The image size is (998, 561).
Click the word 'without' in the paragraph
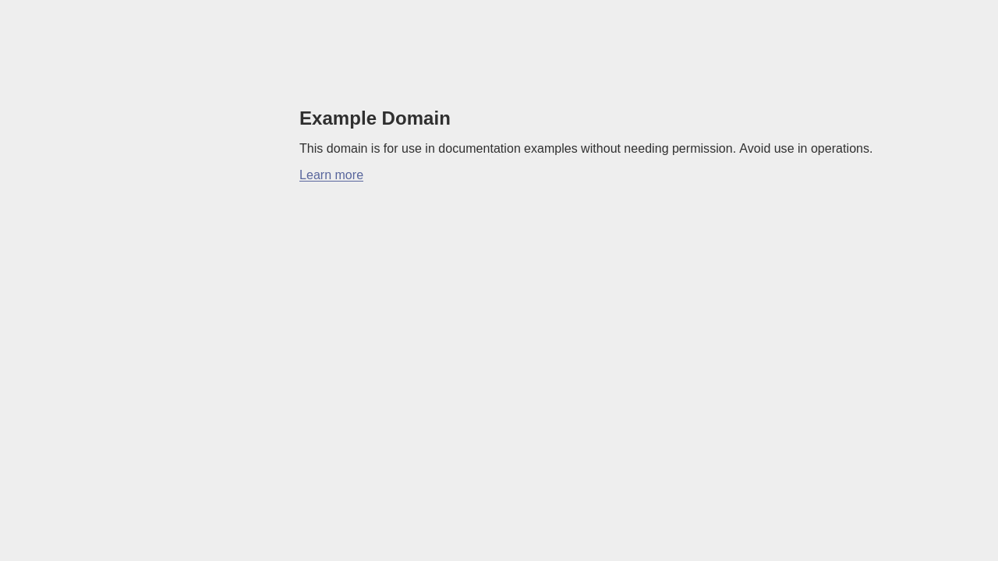click(600, 149)
